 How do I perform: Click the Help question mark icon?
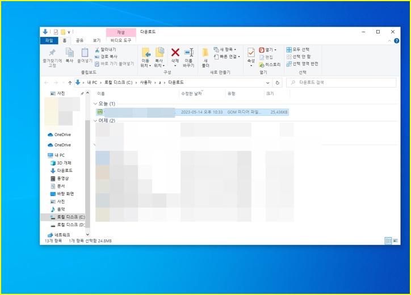(396, 41)
